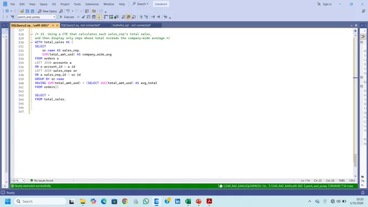Click the Database Engine Query icon next to New Query
This screenshot has height=207, width=368.
61,11
